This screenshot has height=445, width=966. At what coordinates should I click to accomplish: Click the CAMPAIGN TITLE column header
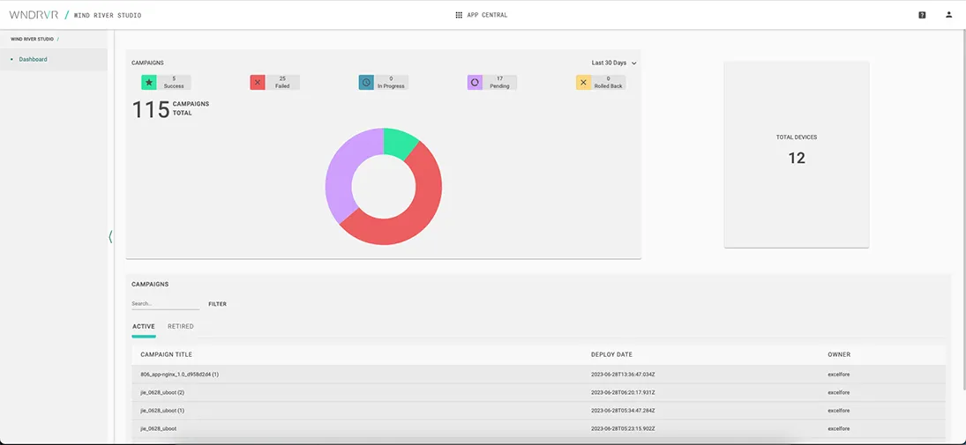pos(167,354)
